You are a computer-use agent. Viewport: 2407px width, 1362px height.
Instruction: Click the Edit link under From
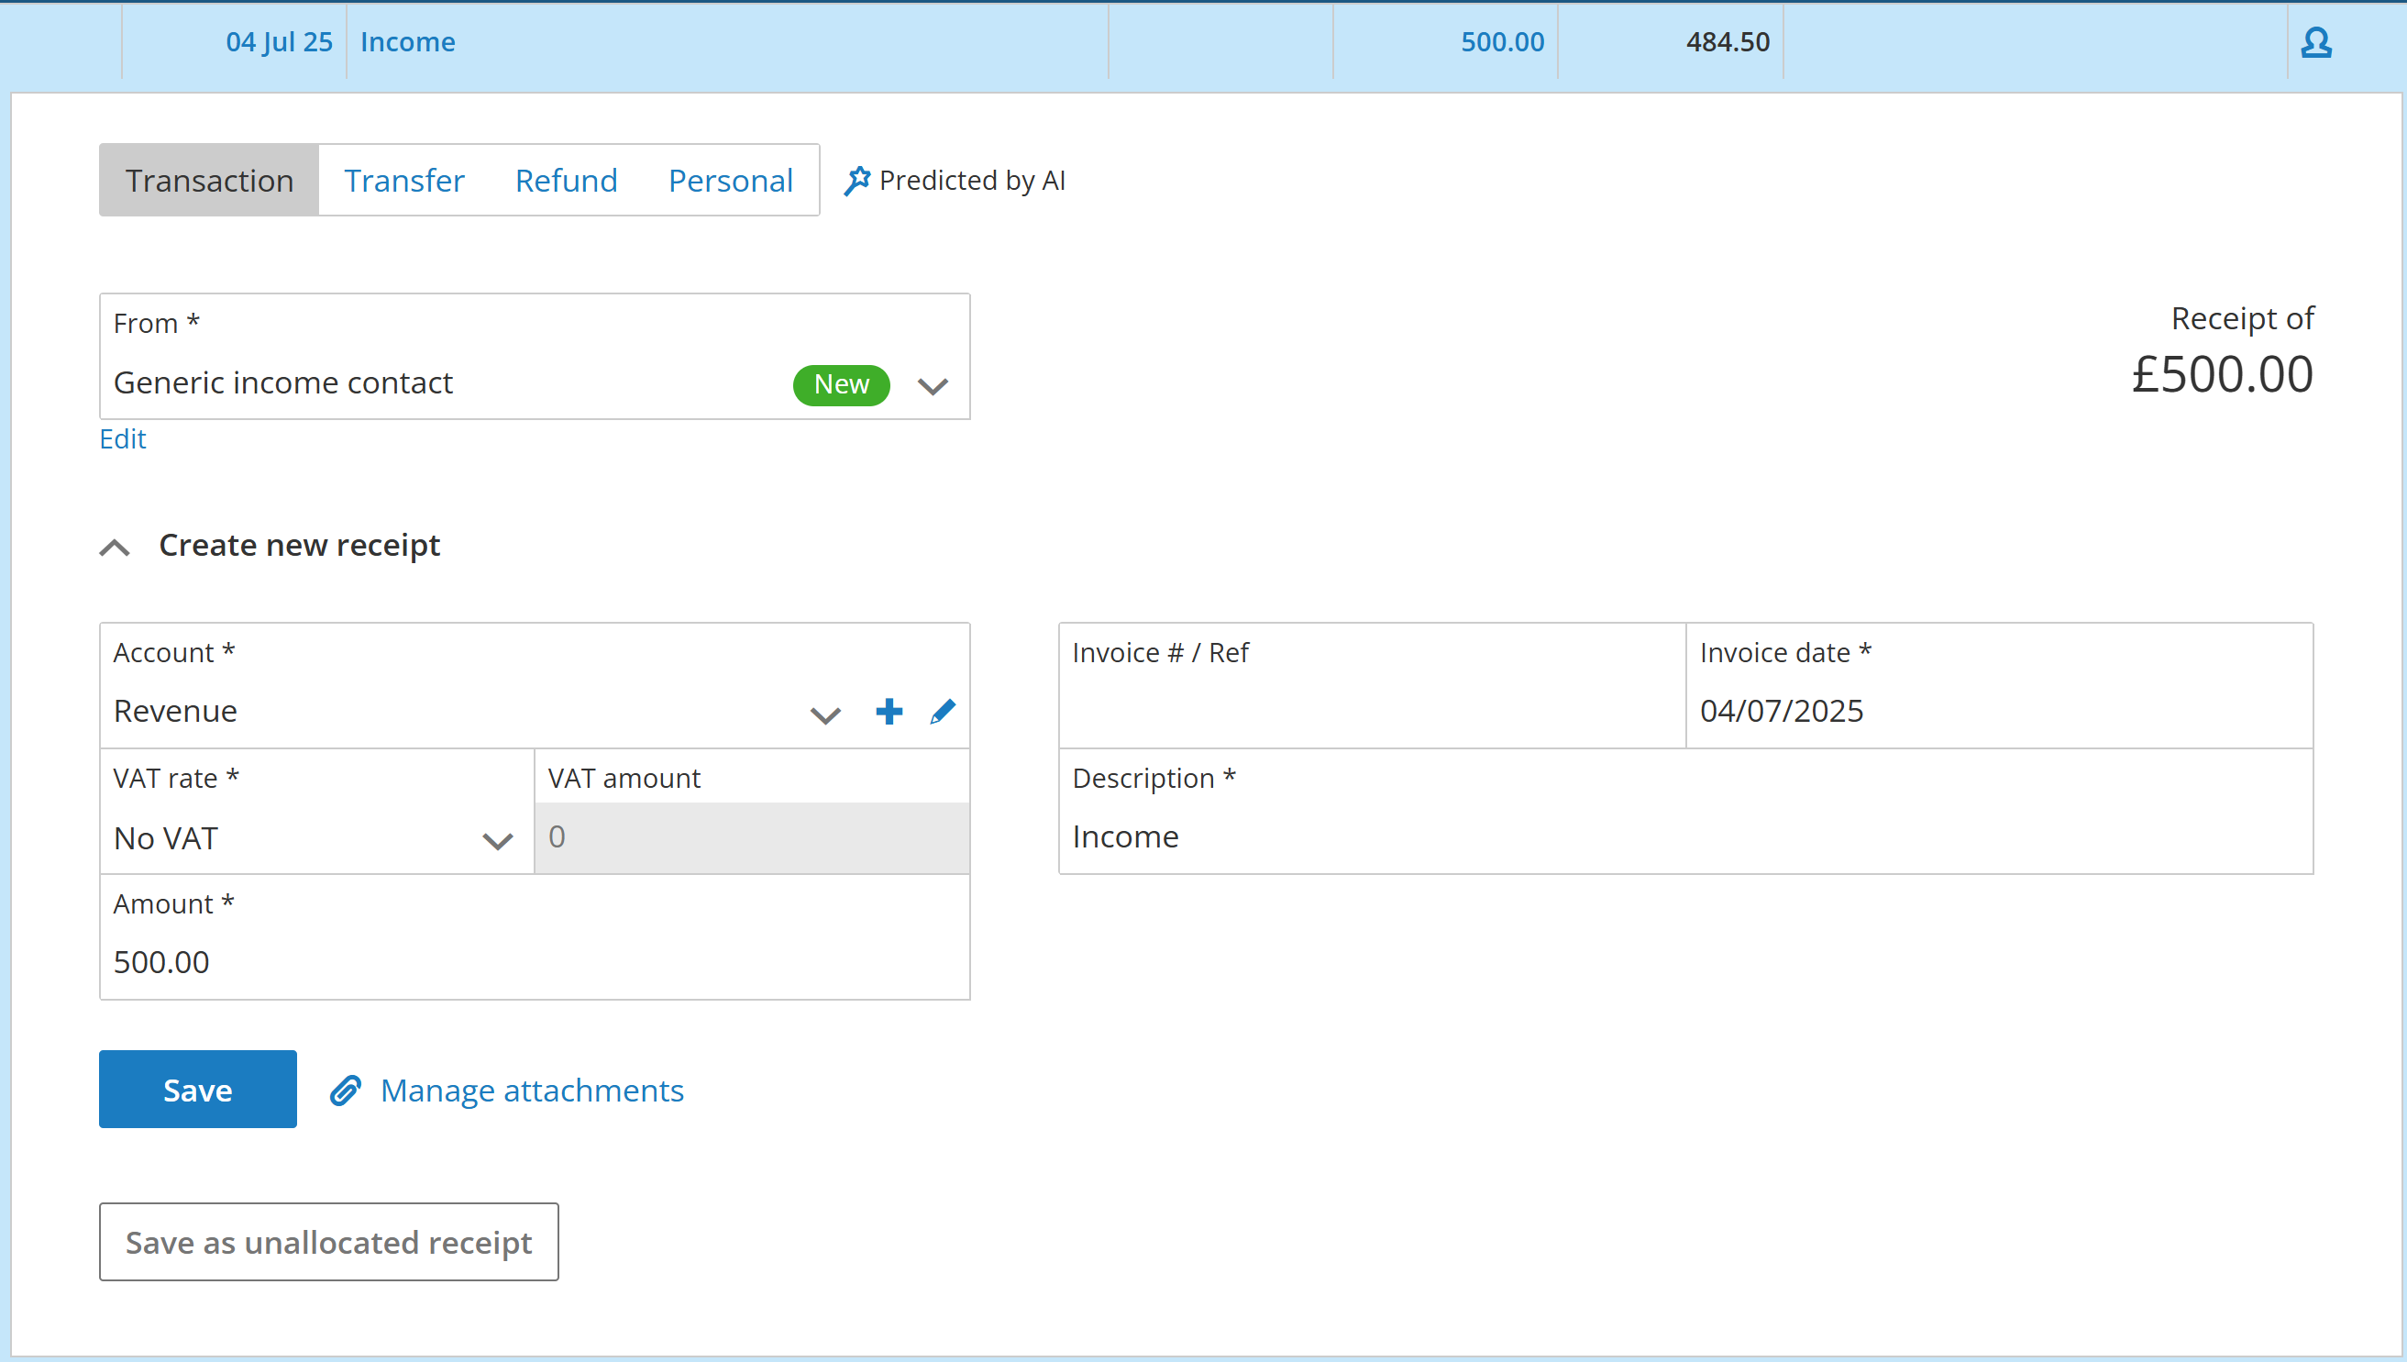point(123,438)
